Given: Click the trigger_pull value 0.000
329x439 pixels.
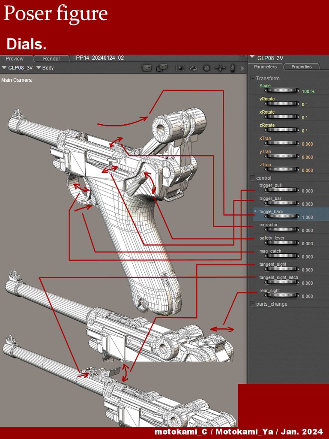Looking at the screenshot, I should coord(308,191).
